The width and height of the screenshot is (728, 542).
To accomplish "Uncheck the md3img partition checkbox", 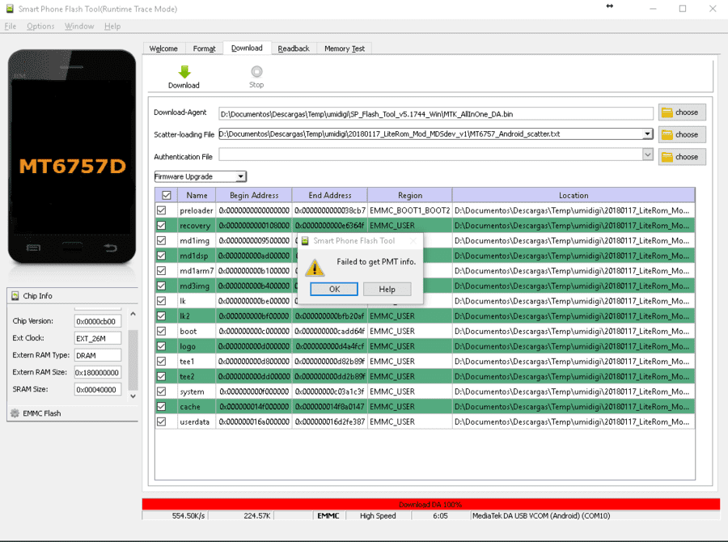I will (x=162, y=286).
